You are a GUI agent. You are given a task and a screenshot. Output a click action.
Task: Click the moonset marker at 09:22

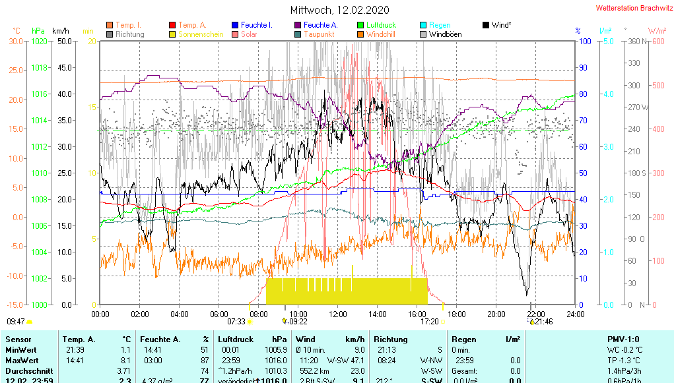pos(285,321)
